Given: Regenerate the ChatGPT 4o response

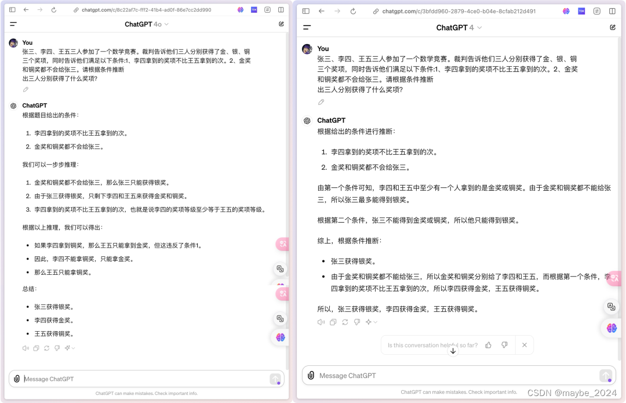Looking at the screenshot, I should (x=47, y=348).
